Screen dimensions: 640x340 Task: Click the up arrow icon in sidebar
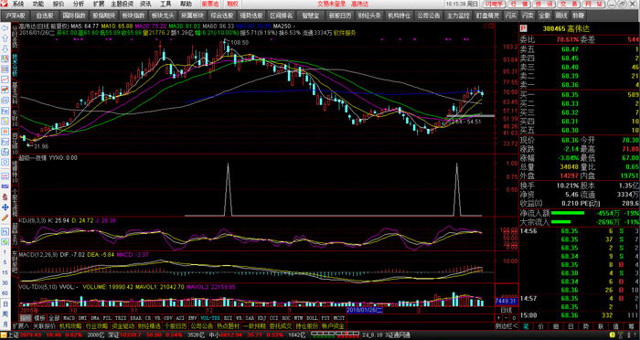point(5,38)
